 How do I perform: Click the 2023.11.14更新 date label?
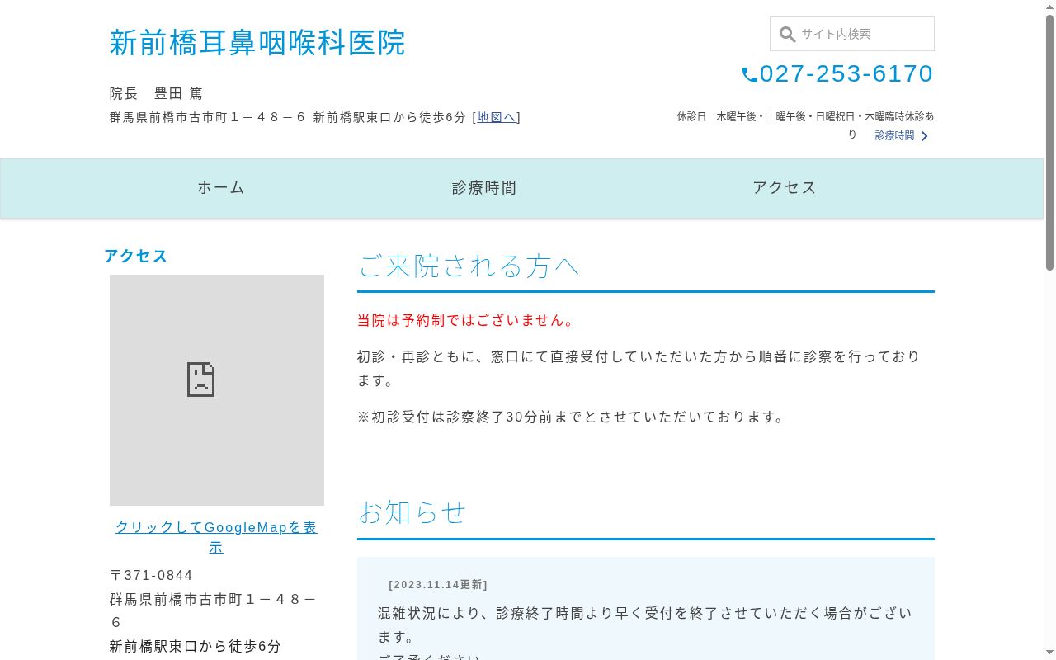tap(438, 585)
